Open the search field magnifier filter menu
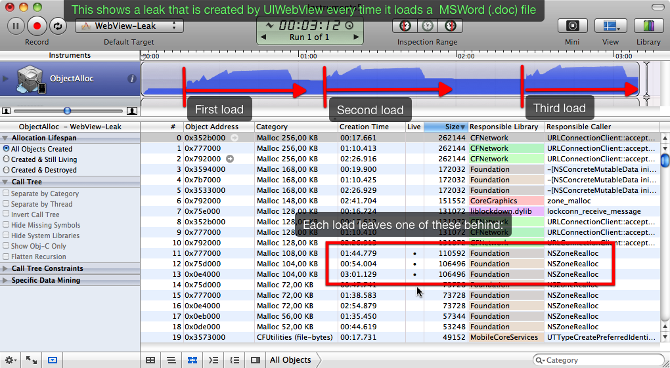 pos(539,360)
